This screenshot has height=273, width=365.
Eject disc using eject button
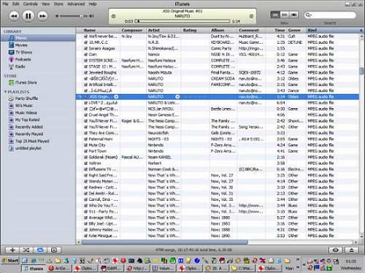click(x=351, y=250)
